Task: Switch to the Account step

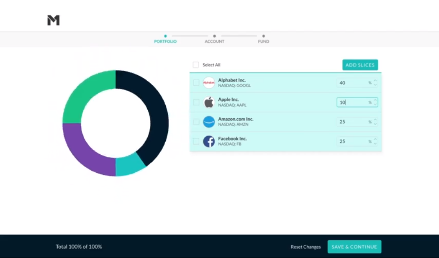Action: [x=214, y=41]
